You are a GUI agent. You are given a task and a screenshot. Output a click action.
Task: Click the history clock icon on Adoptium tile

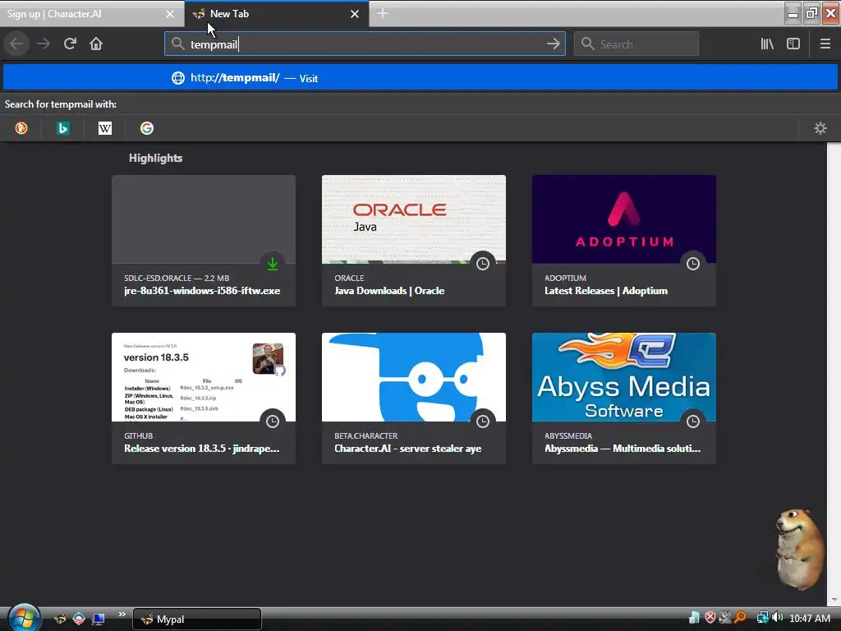[693, 264]
